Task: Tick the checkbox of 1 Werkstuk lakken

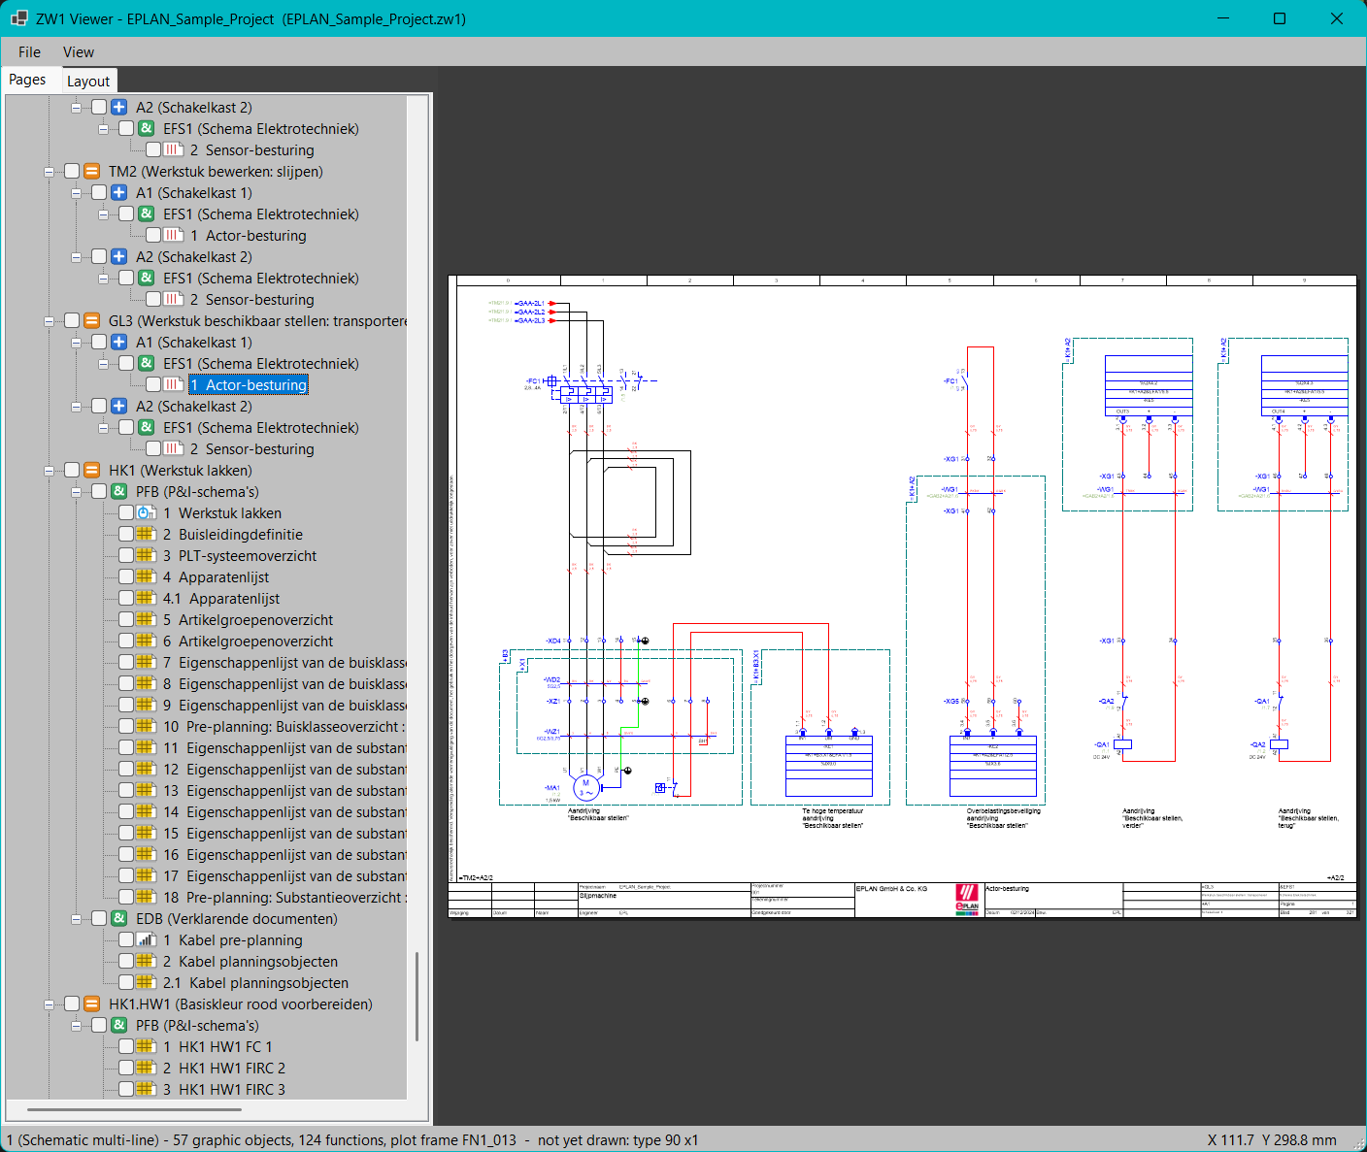Action: (x=126, y=513)
